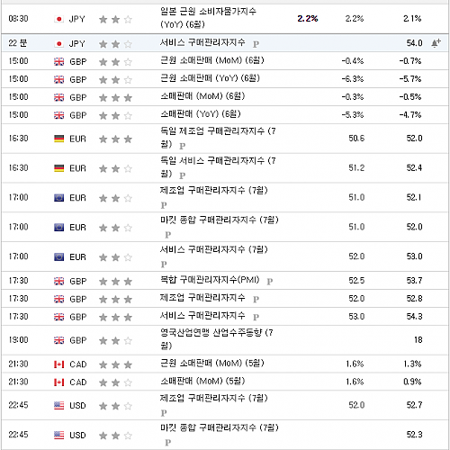
Task: Click the Japan flag beside 08:30 JPY
Action: pos(59,19)
